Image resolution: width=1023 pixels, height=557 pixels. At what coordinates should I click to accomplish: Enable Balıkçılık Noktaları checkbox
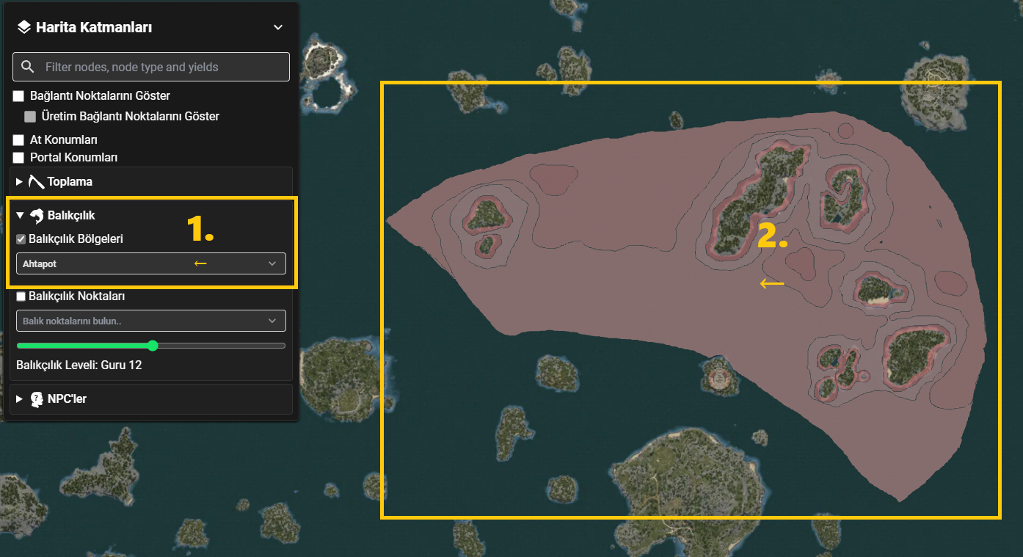coord(21,296)
